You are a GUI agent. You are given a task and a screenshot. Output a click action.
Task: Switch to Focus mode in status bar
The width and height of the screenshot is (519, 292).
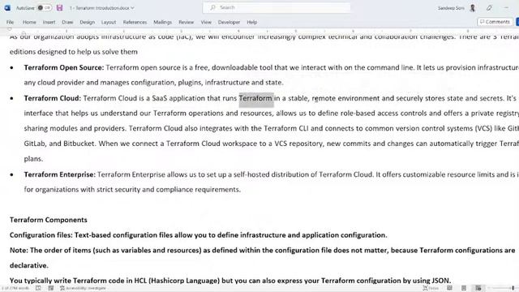click(x=431, y=288)
